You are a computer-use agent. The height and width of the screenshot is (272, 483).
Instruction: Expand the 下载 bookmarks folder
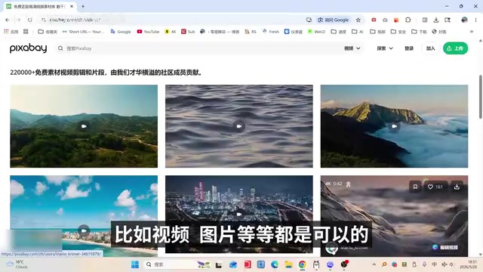tap(419, 32)
